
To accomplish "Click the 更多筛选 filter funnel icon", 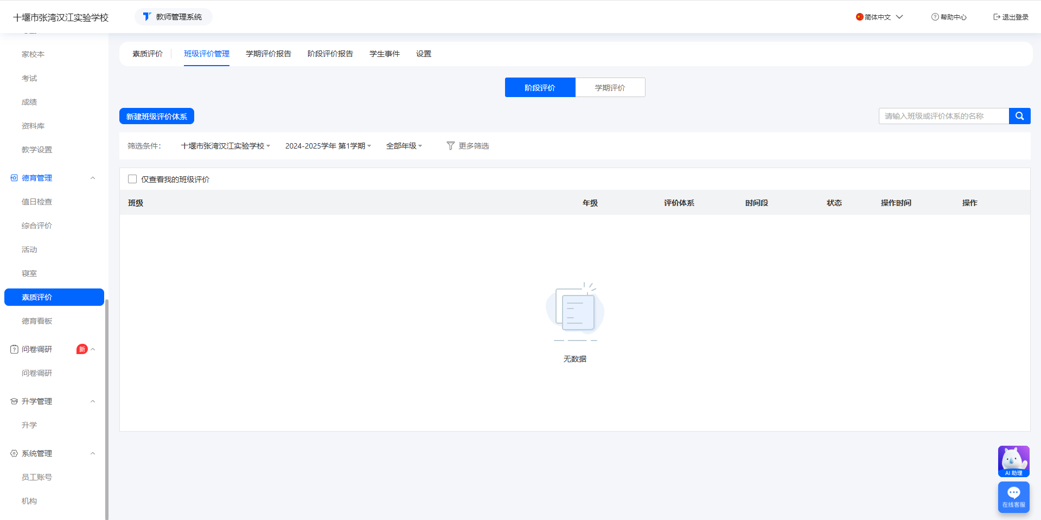I will pyautogui.click(x=450, y=146).
